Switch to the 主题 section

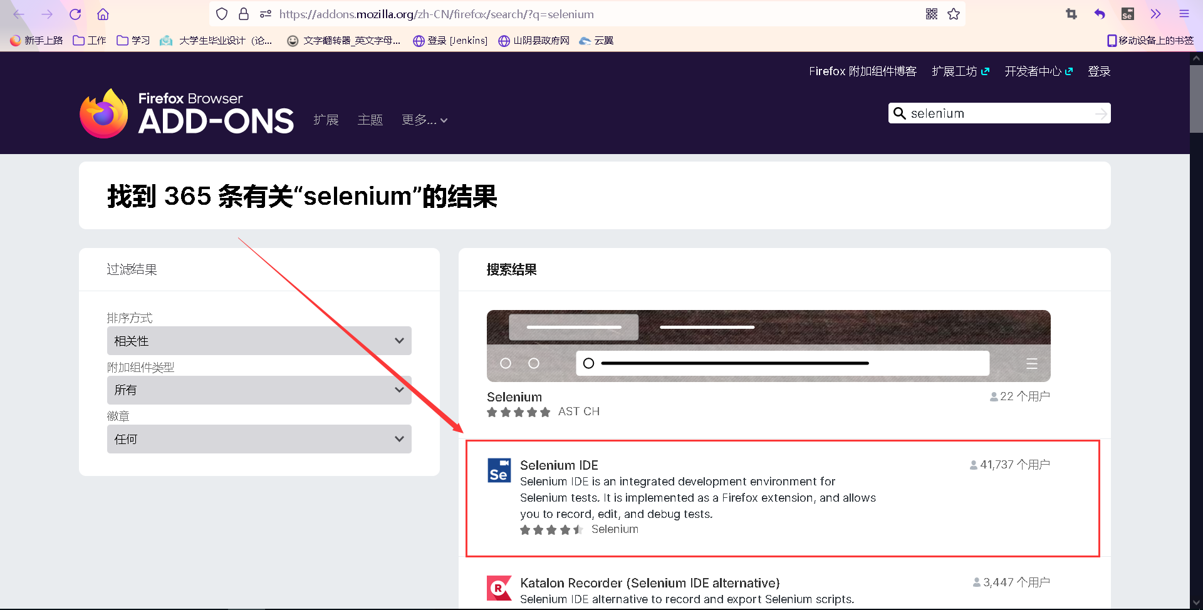(370, 120)
